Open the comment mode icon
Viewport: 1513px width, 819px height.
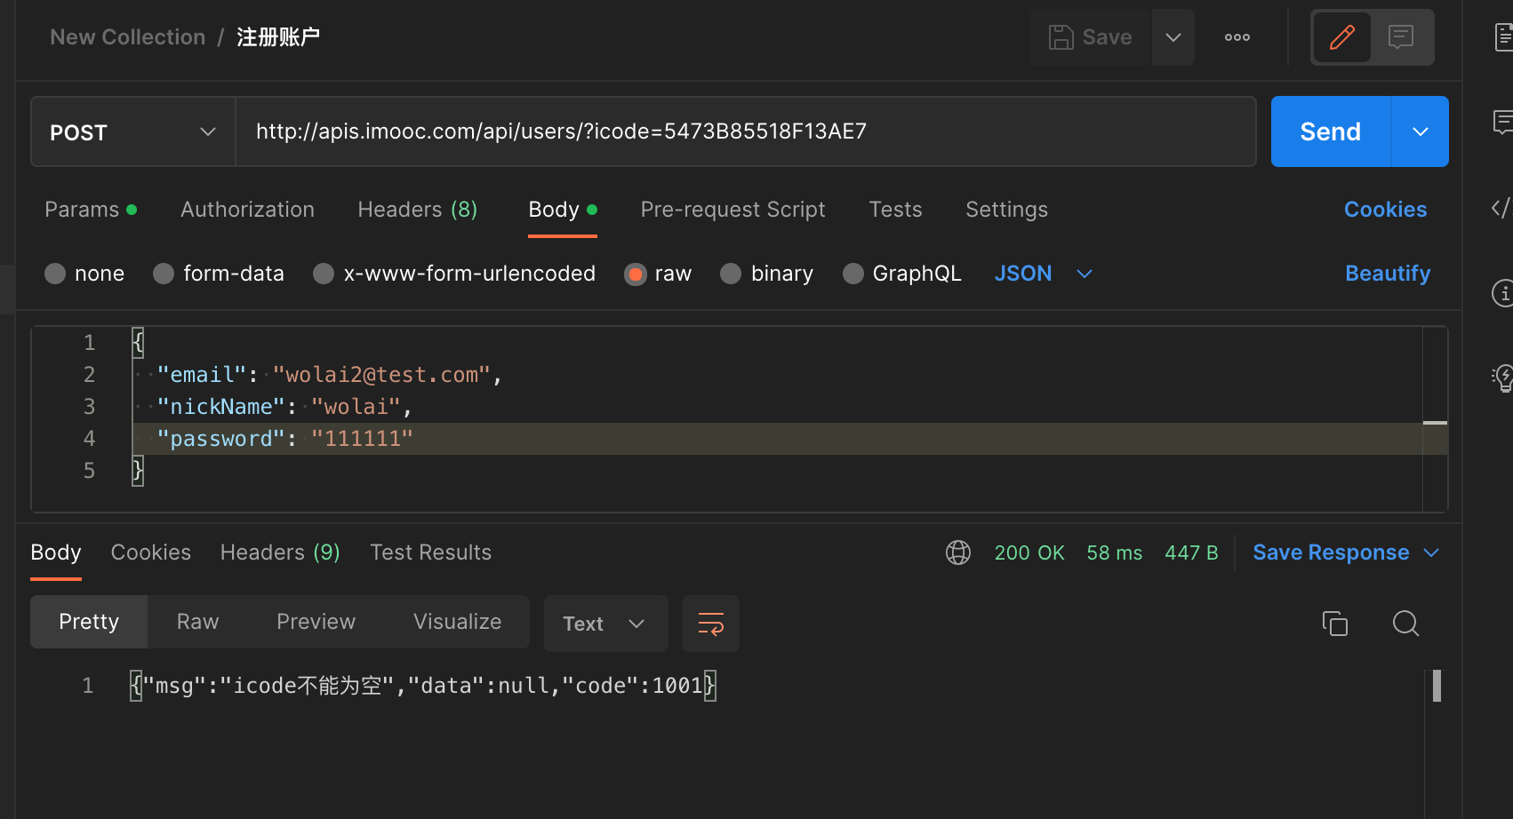pos(1401,37)
